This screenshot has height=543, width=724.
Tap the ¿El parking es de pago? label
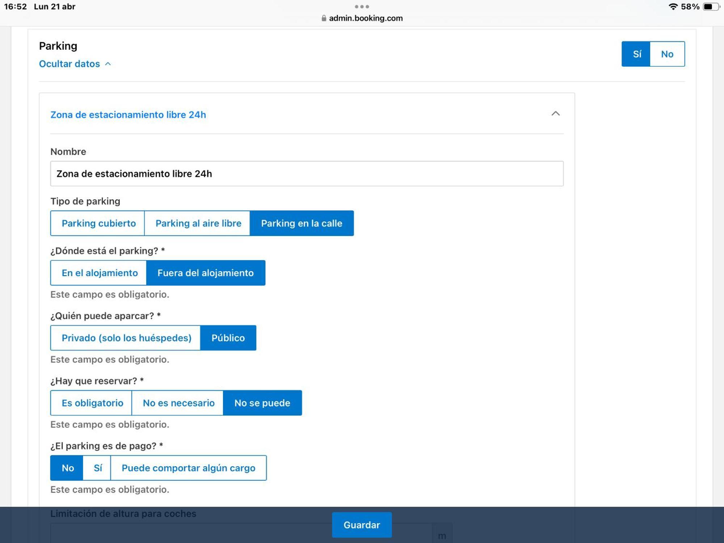[x=107, y=446]
